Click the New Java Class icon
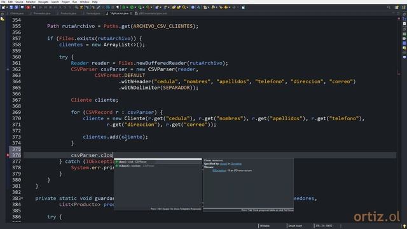The width and height of the screenshot is (407, 229). coord(165,7)
